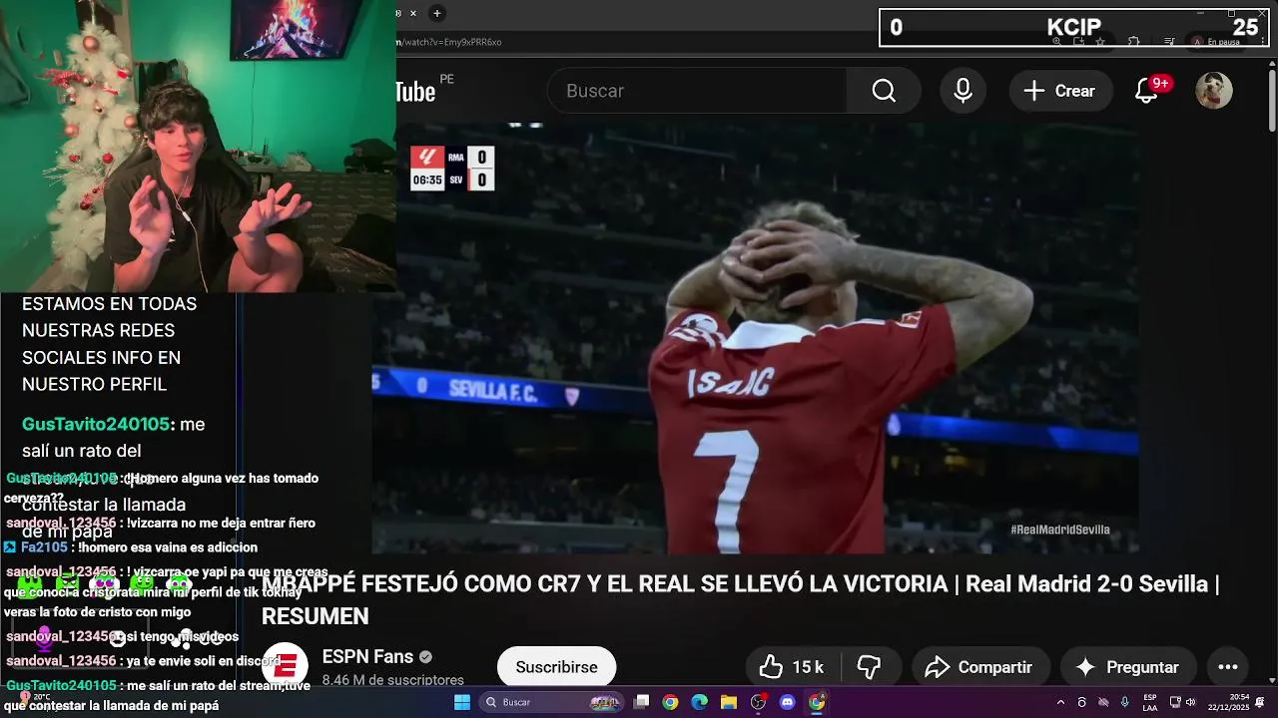Open the media control icon in Chrome toolbar
Image resolution: width=1278 pixels, height=718 pixels.
1169,42
